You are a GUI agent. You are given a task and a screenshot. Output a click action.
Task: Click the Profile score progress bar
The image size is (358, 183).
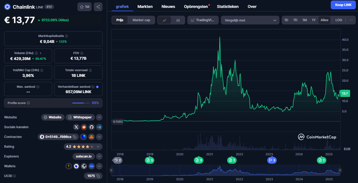point(81,103)
